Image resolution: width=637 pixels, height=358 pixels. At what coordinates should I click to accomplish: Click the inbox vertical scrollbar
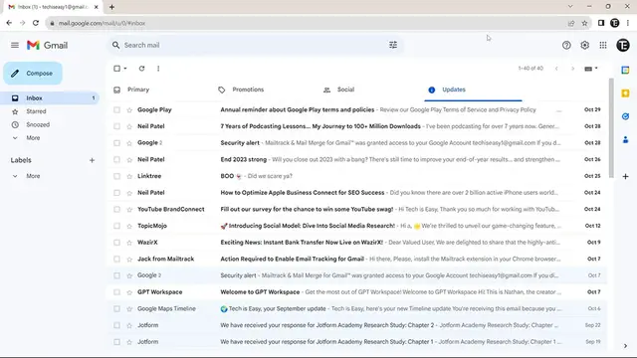pyautogui.click(x=610, y=128)
